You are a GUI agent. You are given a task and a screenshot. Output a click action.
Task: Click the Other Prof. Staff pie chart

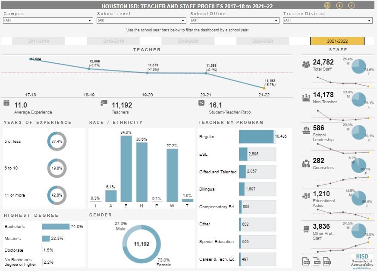coord(359,231)
